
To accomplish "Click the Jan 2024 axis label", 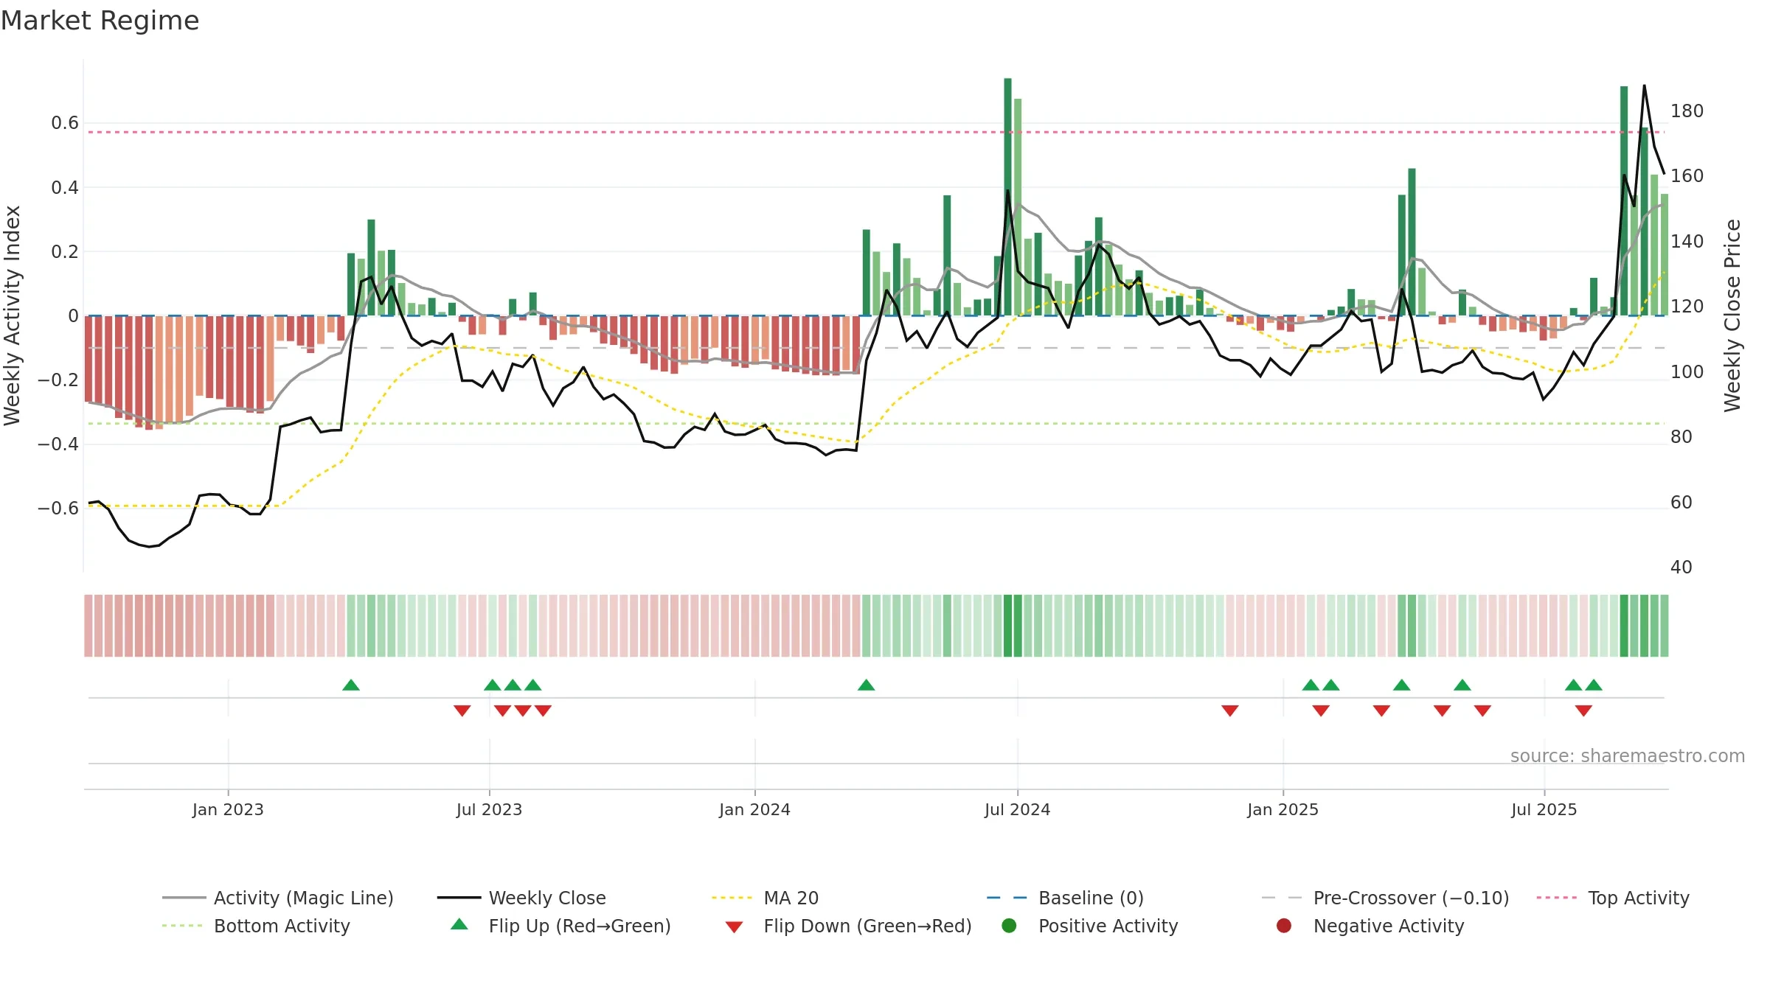I will 754,809.
